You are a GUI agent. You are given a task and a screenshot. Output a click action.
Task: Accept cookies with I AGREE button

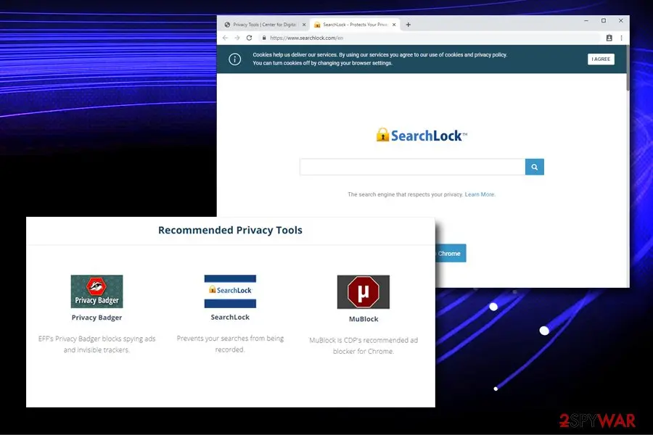[601, 59]
